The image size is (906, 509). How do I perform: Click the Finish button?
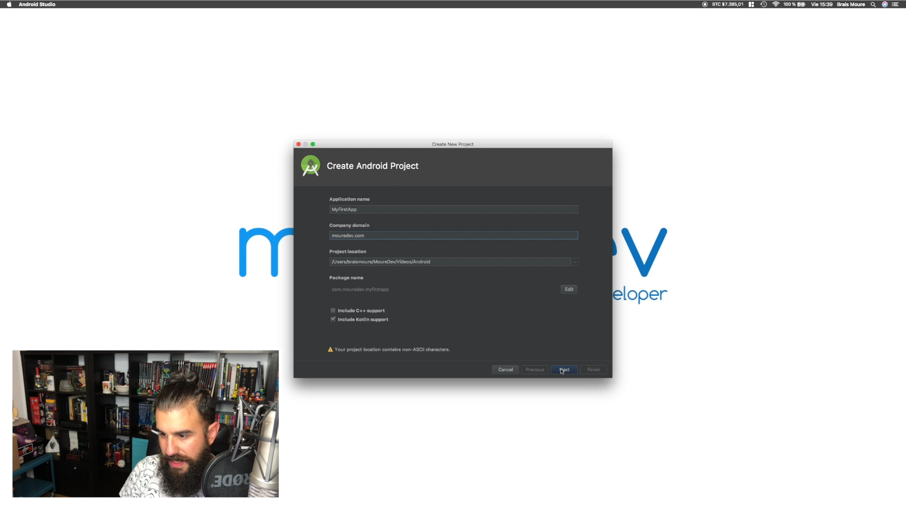point(593,369)
